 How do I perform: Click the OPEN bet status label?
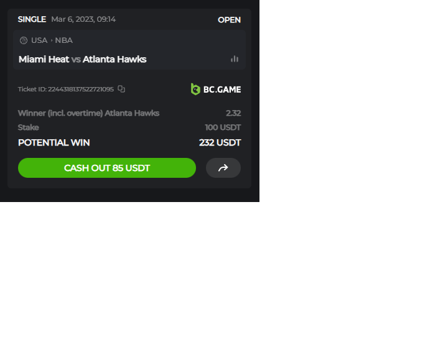pos(229,20)
